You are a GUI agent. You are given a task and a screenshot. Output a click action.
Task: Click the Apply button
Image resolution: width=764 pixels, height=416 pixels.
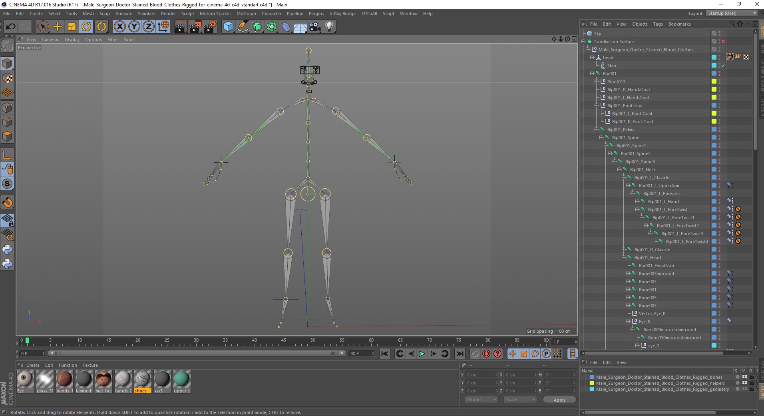tap(559, 400)
